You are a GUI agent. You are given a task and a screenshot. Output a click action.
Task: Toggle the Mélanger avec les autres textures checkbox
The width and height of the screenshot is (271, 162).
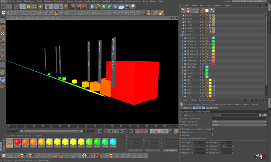(x=212, y=129)
